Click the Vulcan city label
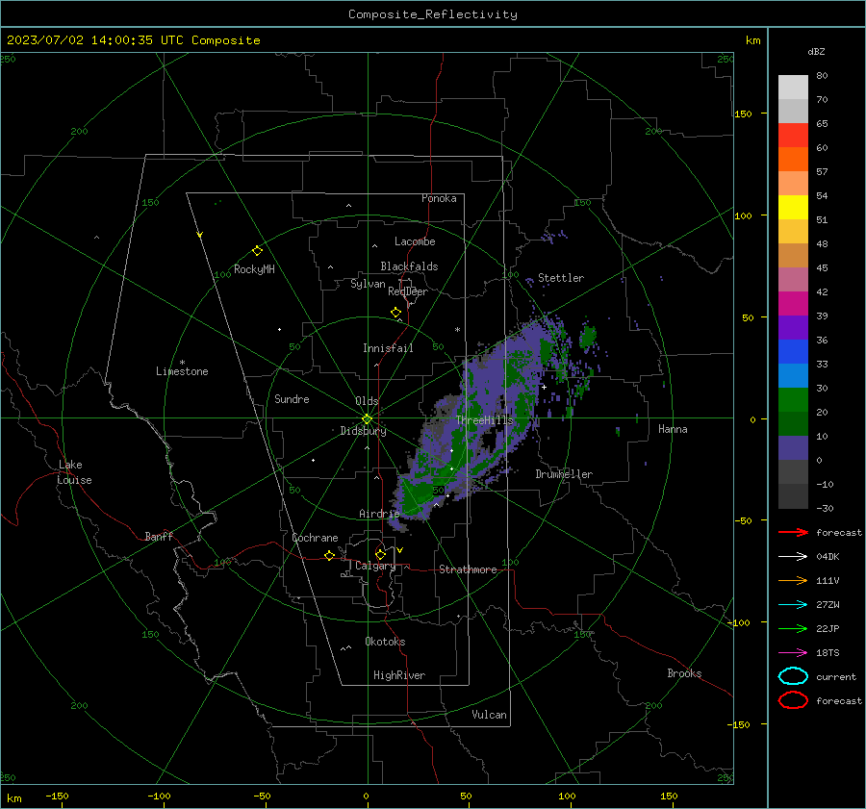866x809 pixels. [x=489, y=715]
